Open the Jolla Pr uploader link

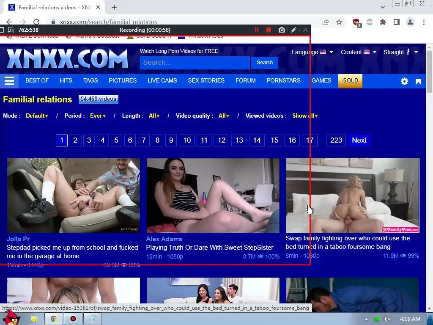[18, 239]
